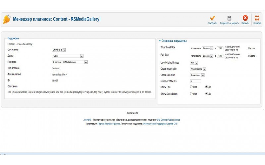Open Order Direction dropdown

[197, 75]
